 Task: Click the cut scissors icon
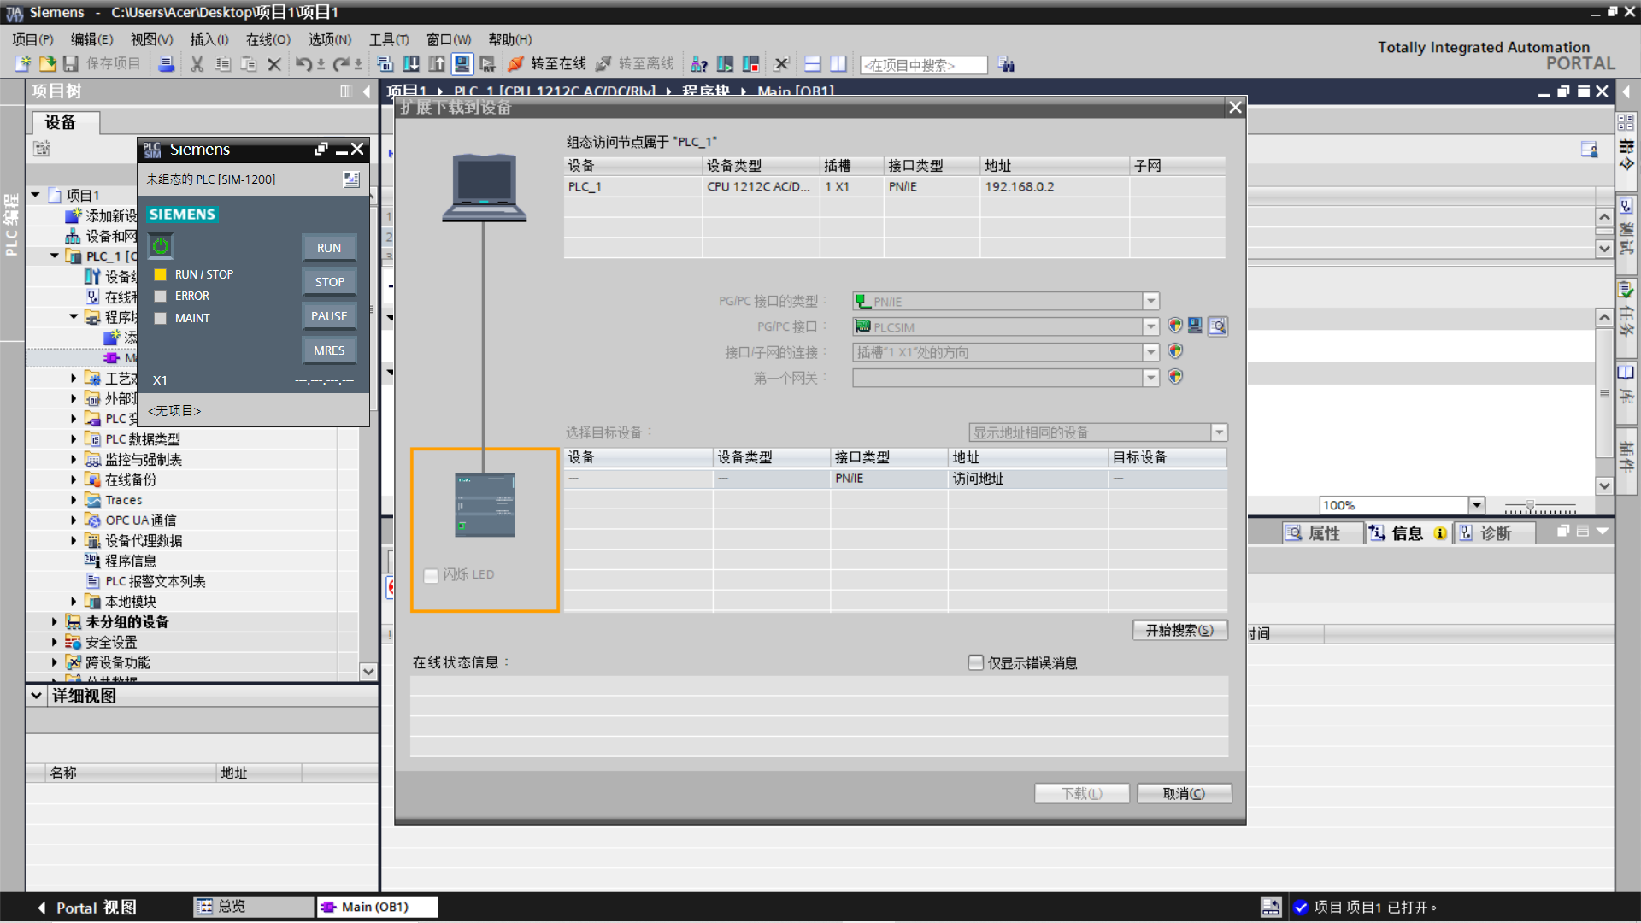click(x=197, y=64)
